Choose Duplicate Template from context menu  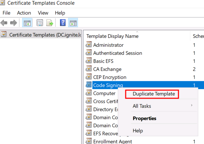154,94
